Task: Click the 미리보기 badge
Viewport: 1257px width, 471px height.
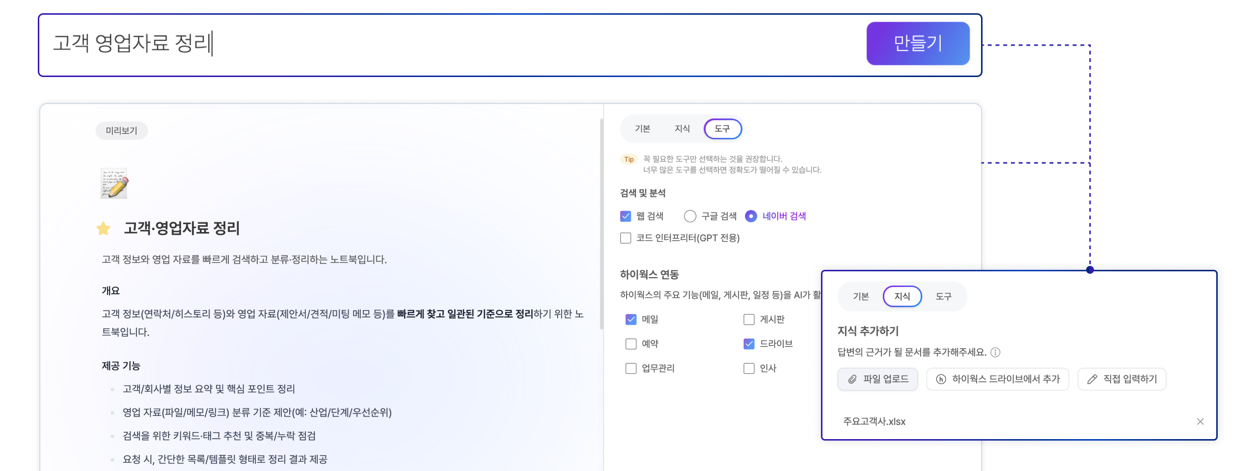Action: point(121,131)
